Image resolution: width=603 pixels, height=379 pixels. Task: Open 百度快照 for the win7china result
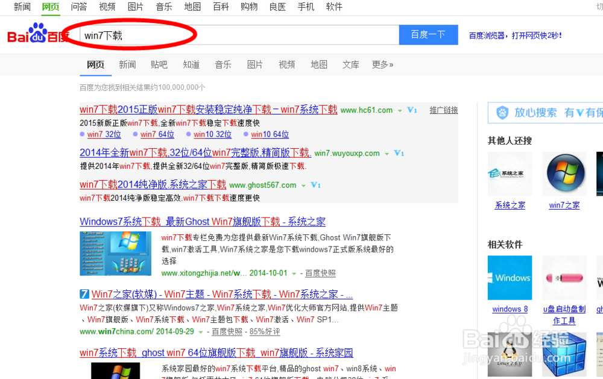pos(227,331)
